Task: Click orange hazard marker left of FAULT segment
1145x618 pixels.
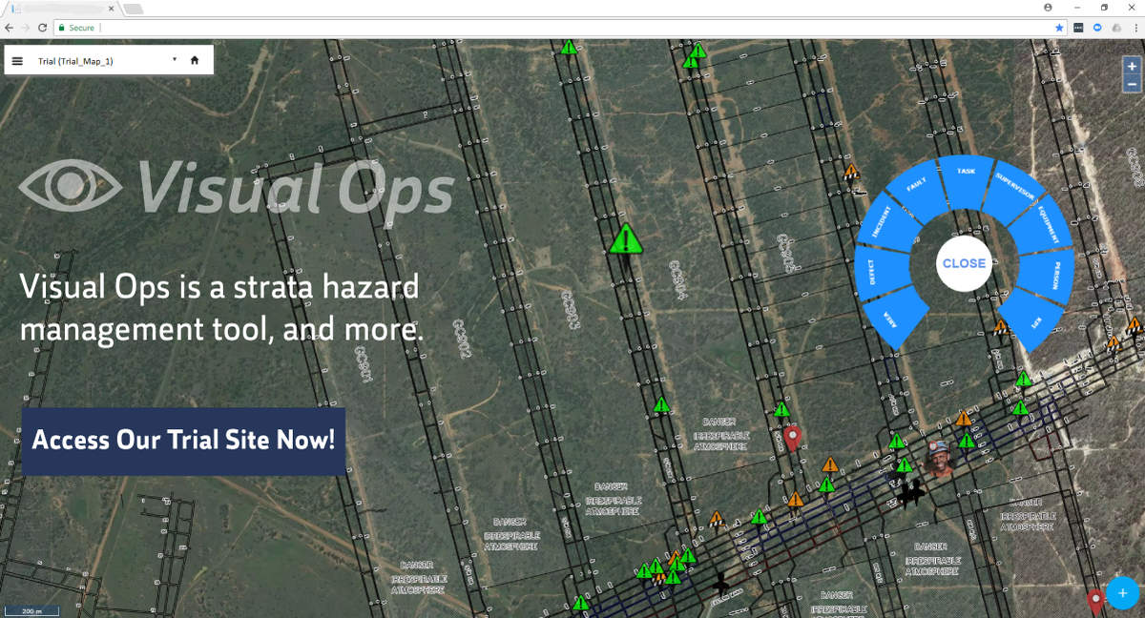Action: [851, 172]
